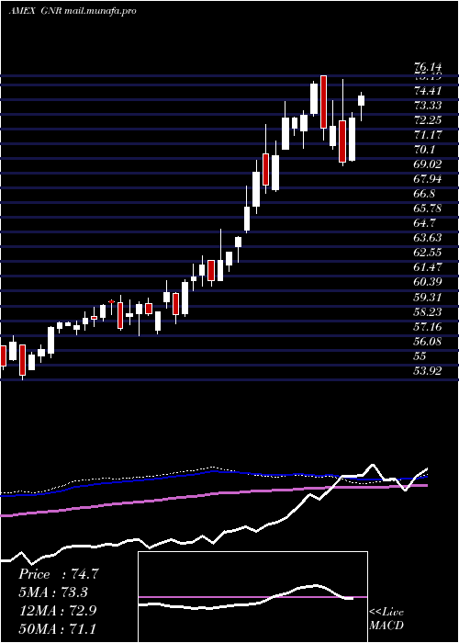The height and width of the screenshot is (643, 459).
Task: Select the 76.14 price axis label
Action: (x=428, y=68)
